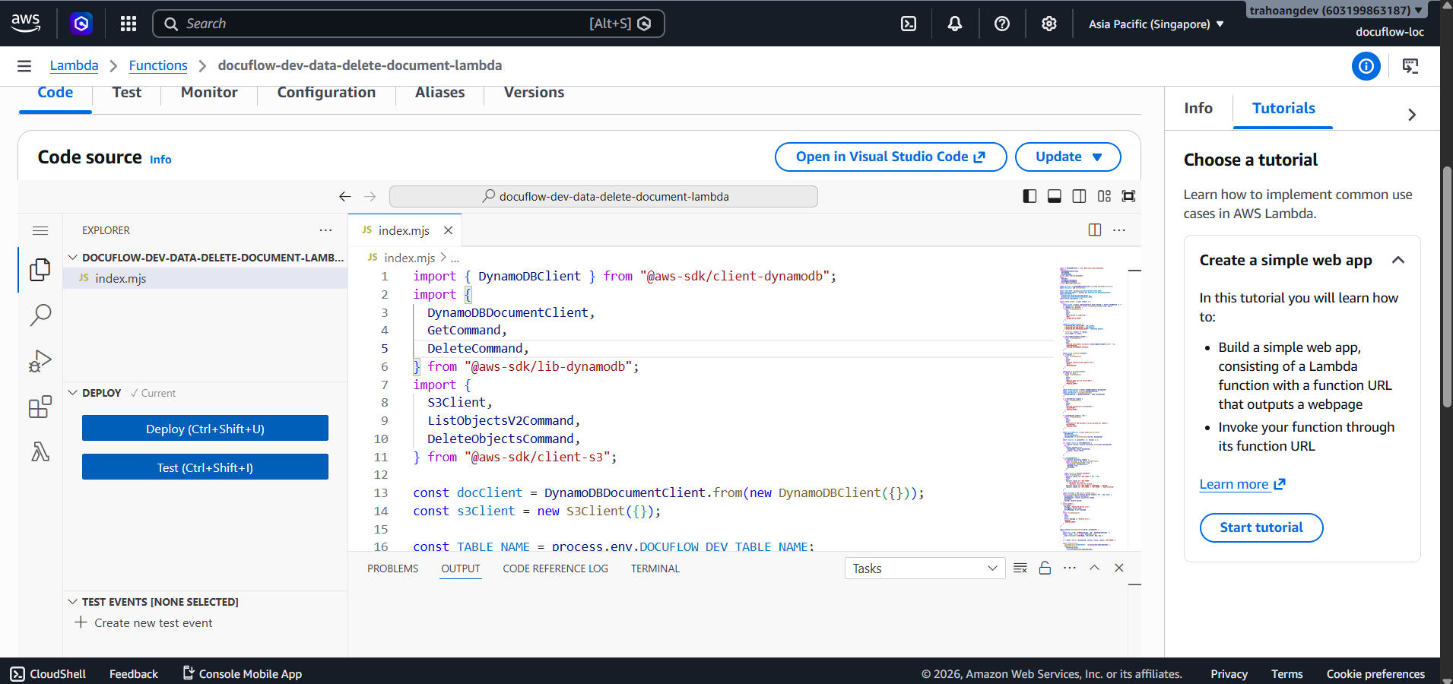Image resolution: width=1453 pixels, height=684 pixels.
Task: Open the editor application menu icon
Action: pyautogui.click(x=40, y=230)
